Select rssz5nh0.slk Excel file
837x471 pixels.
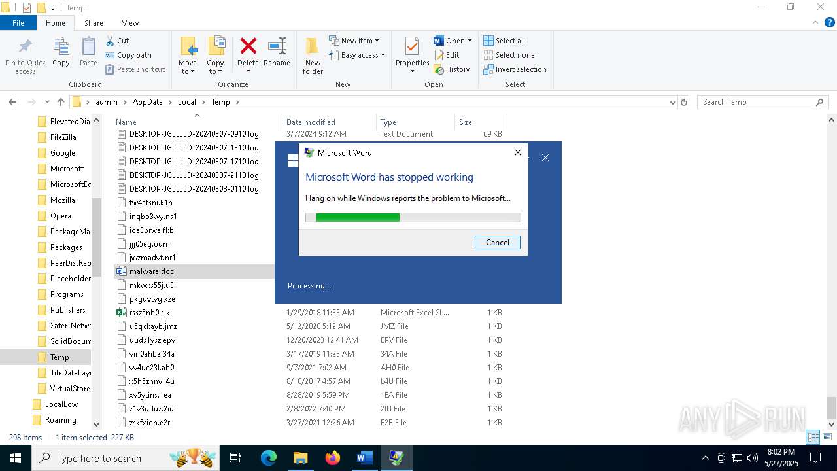[x=149, y=313]
